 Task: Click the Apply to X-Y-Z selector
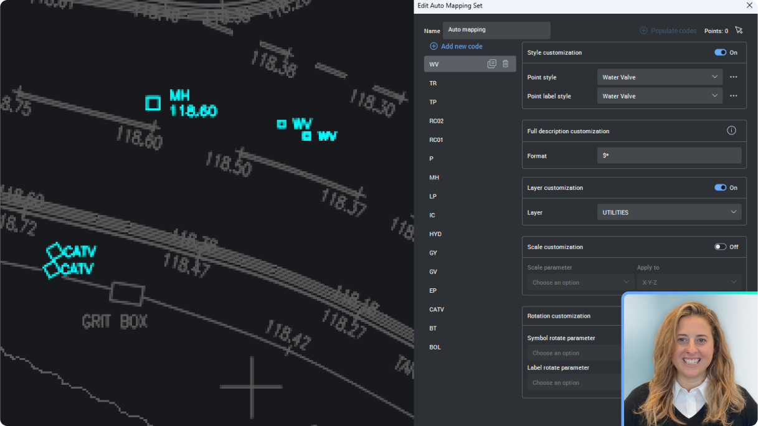point(689,282)
